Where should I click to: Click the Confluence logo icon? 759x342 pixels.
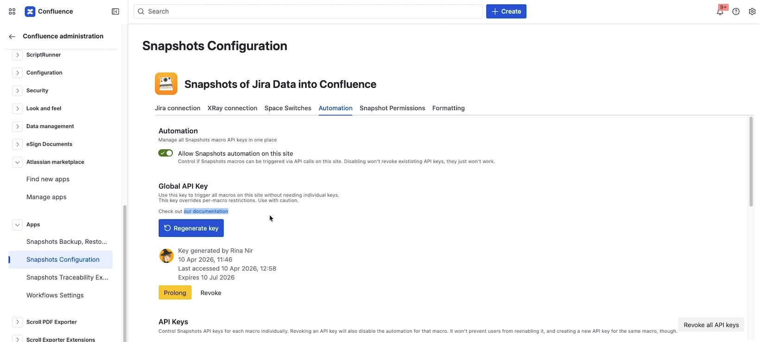(30, 12)
